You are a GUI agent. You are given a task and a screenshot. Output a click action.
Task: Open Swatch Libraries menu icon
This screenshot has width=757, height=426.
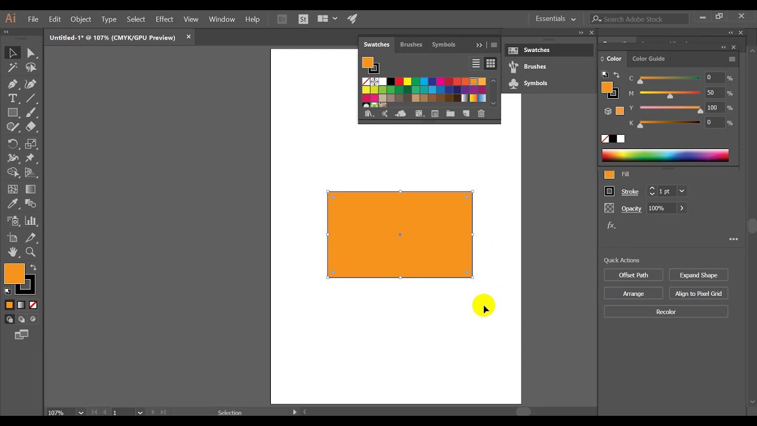[368, 114]
